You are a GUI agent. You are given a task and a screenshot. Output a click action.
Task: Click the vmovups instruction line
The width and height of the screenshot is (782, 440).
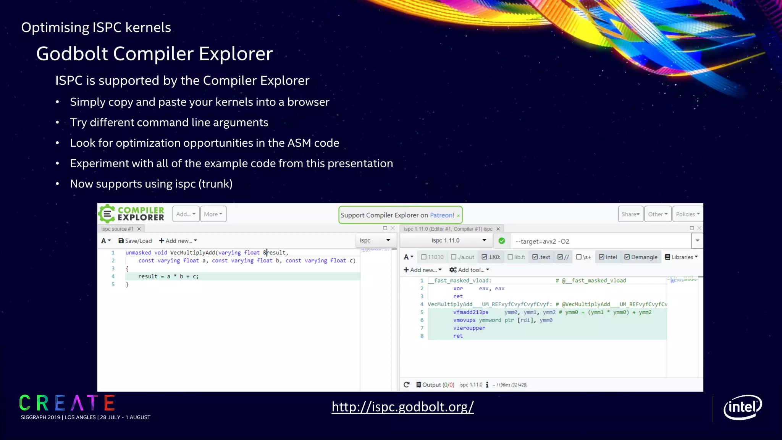pyautogui.click(x=547, y=320)
